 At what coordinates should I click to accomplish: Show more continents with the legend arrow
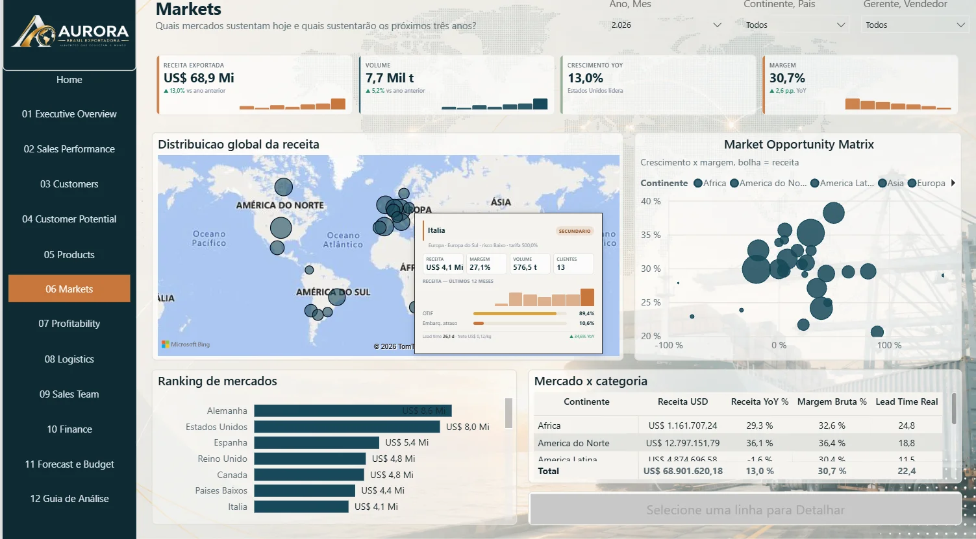coord(953,183)
